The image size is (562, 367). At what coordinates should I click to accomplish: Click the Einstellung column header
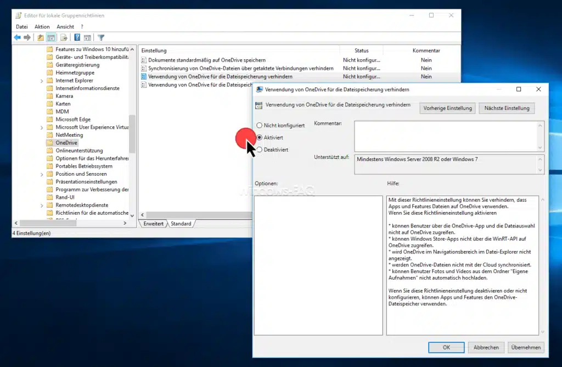[239, 51]
